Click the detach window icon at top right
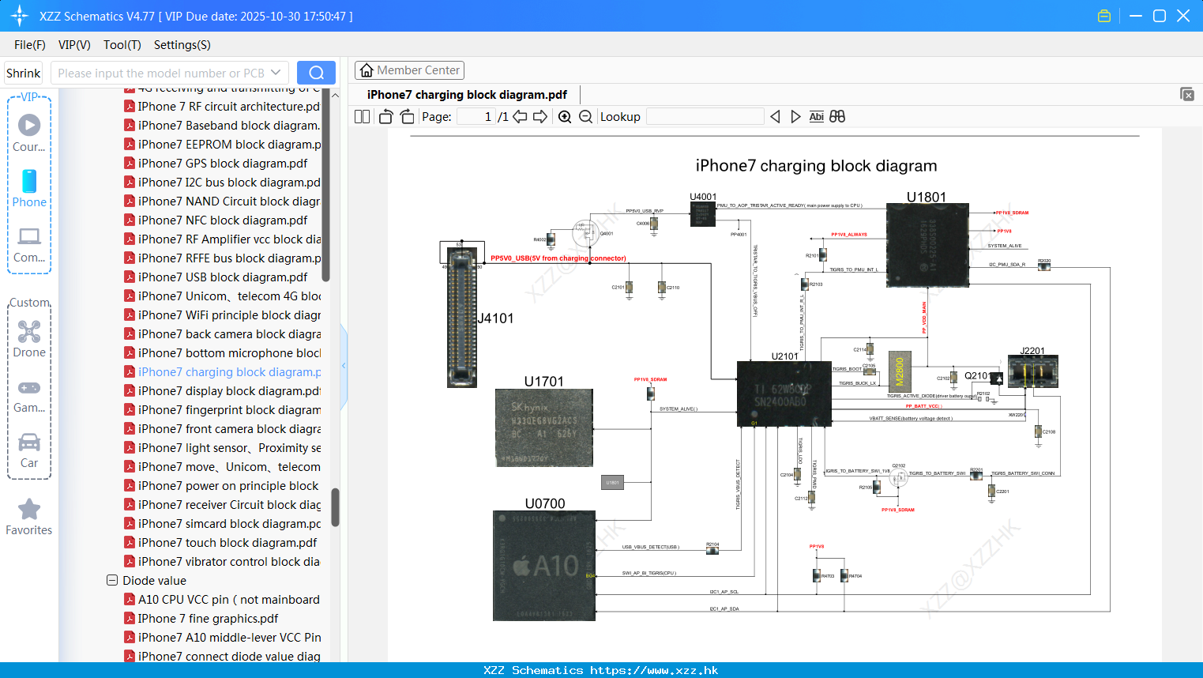Screen dimensions: 1203x678 [1187, 94]
